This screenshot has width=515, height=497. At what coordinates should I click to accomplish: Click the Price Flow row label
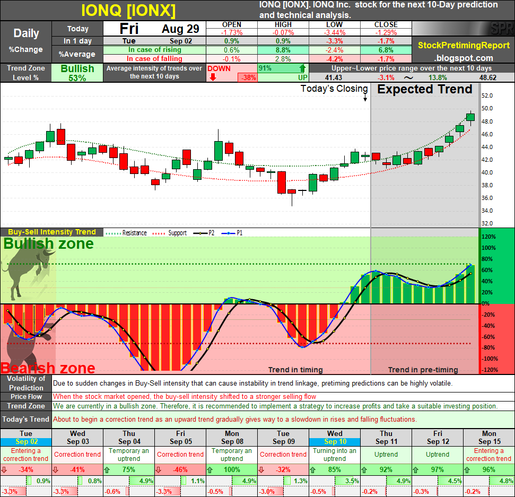[x=26, y=397]
